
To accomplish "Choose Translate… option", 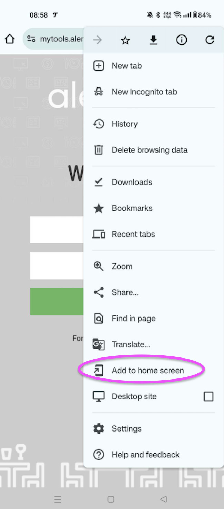I will tap(131, 344).
